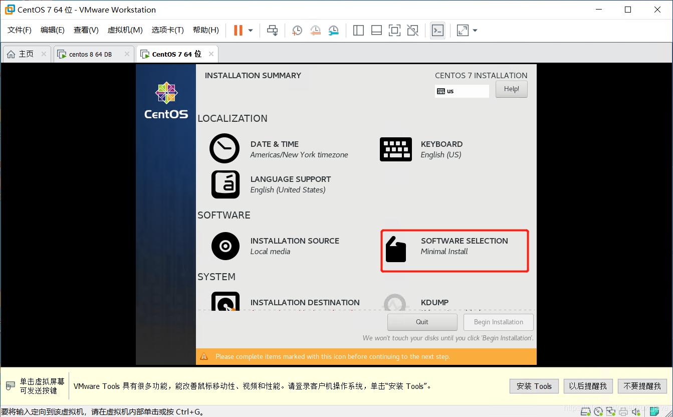Click the KDUMP label text
This screenshot has height=417, width=673.
[x=435, y=302]
